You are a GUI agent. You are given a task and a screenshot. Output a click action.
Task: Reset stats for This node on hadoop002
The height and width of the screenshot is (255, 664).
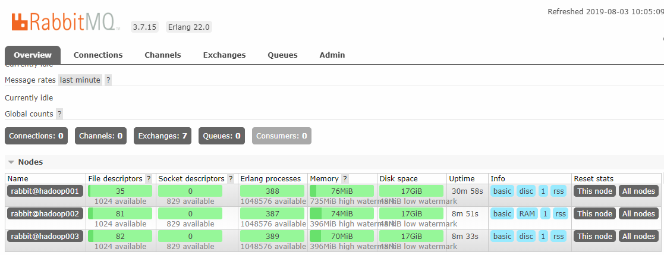[594, 213]
